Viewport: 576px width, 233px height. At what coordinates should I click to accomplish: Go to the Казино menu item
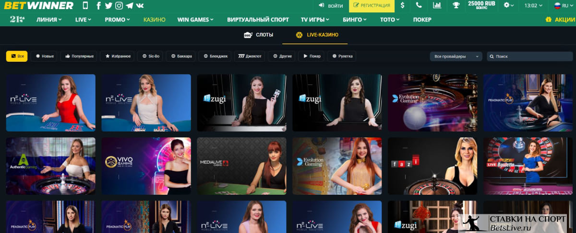coord(155,20)
